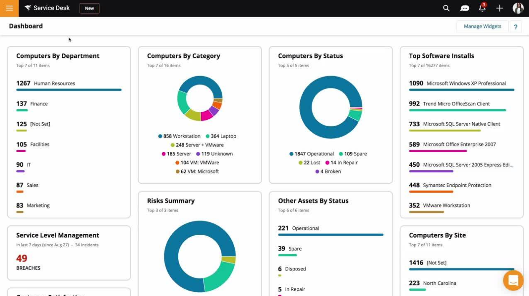The height and width of the screenshot is (296, 529).
Task: Open the hamburger navigation menu
Action: (x=9, y=8)
